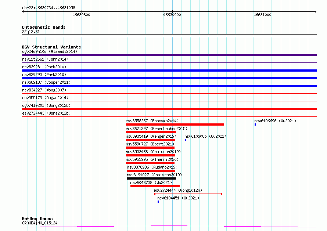327x231 pixels.
Task: Click the blue bar under nsv829281
Action: (169, 71)
